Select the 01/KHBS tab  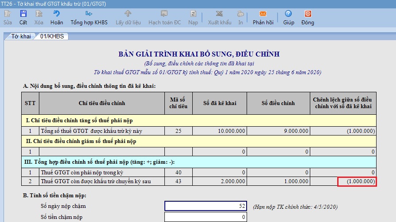coord(52,36)
